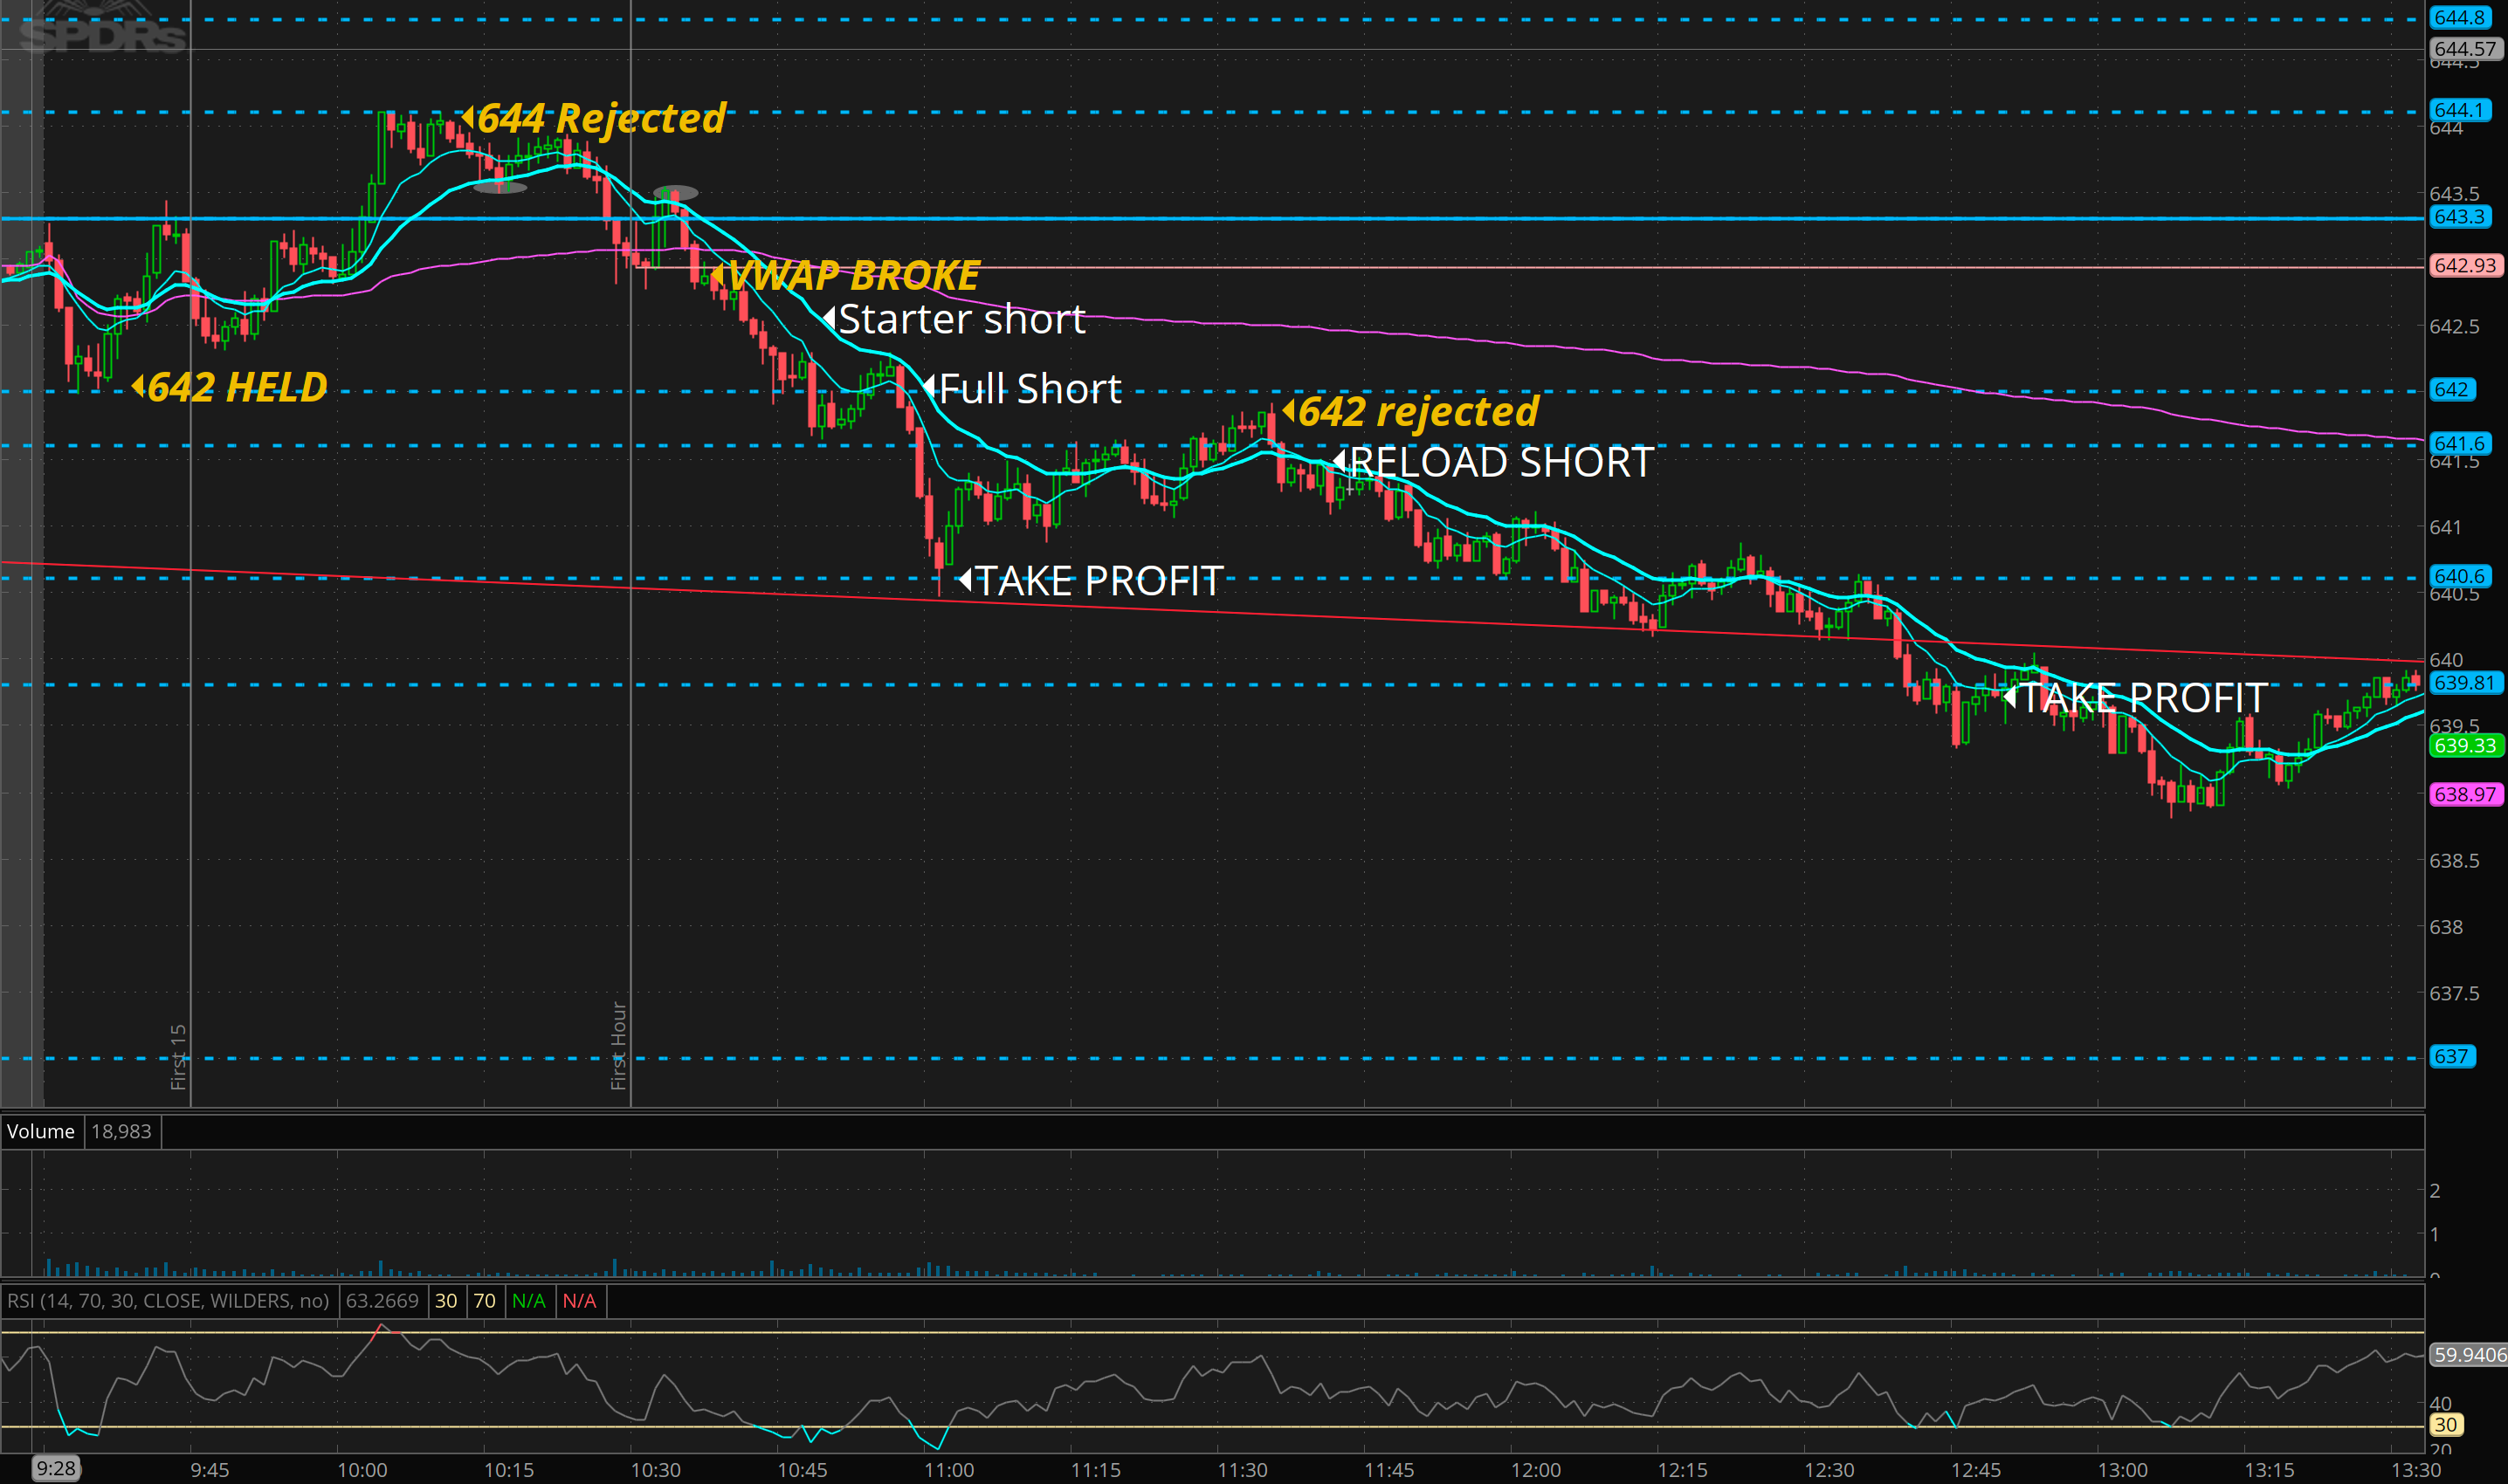Viewport: 2508px width, 1484px height.
Task: Click the Starter short note on chart
Action: [x=961, y=320]
